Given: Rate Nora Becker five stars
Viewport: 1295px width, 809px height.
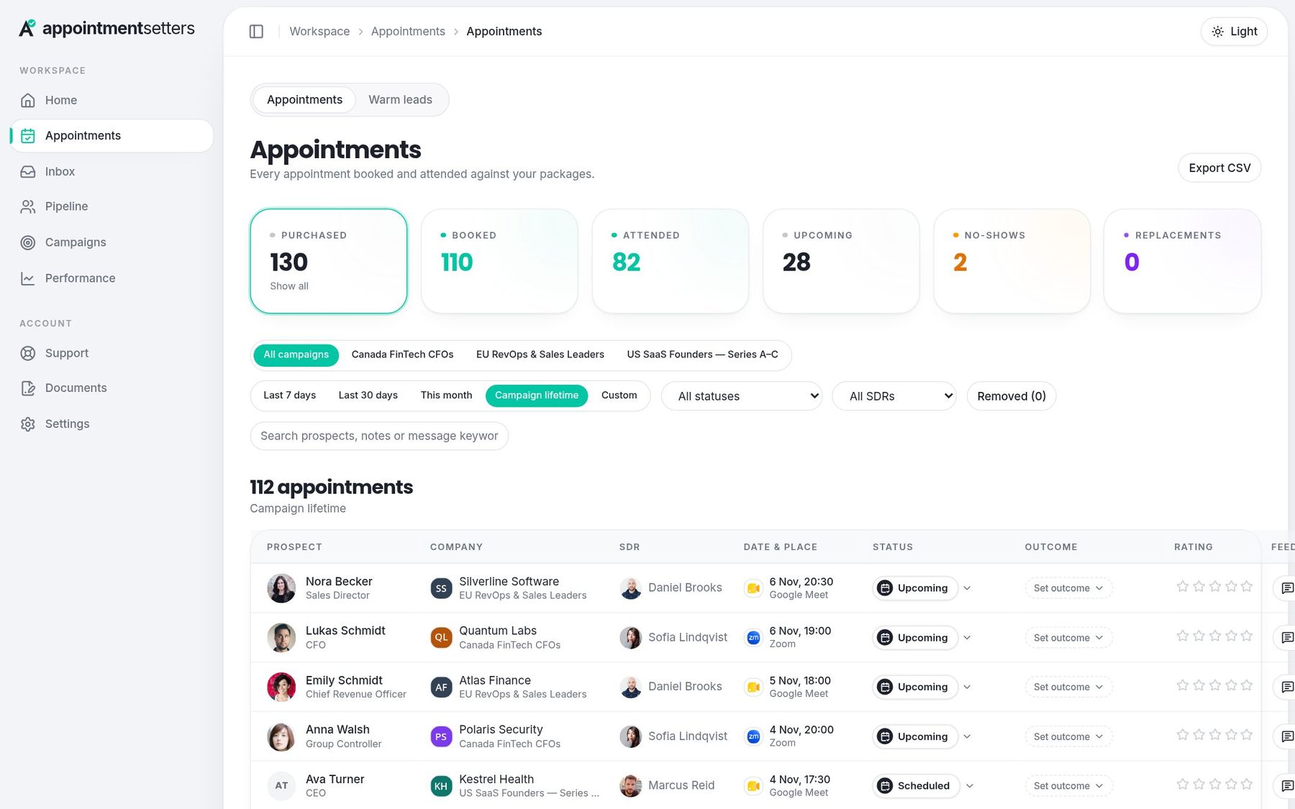Looking at the screenshot, I should click(1247, 587).
